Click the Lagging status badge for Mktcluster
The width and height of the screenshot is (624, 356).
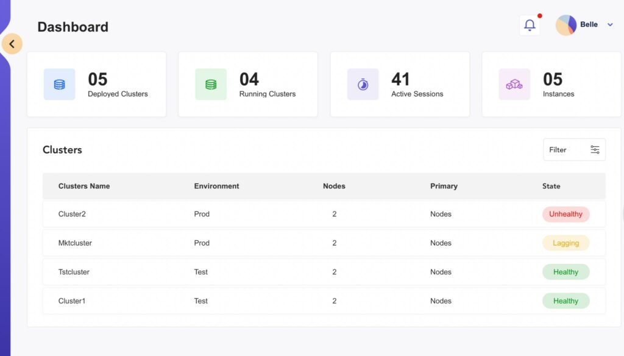point(565,243)
